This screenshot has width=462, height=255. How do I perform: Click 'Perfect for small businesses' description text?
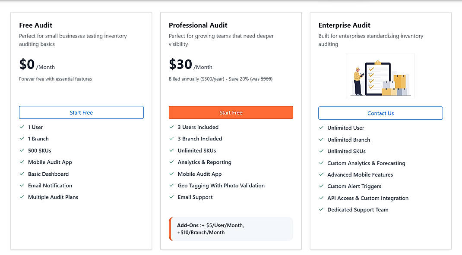(x=73, y=40)
